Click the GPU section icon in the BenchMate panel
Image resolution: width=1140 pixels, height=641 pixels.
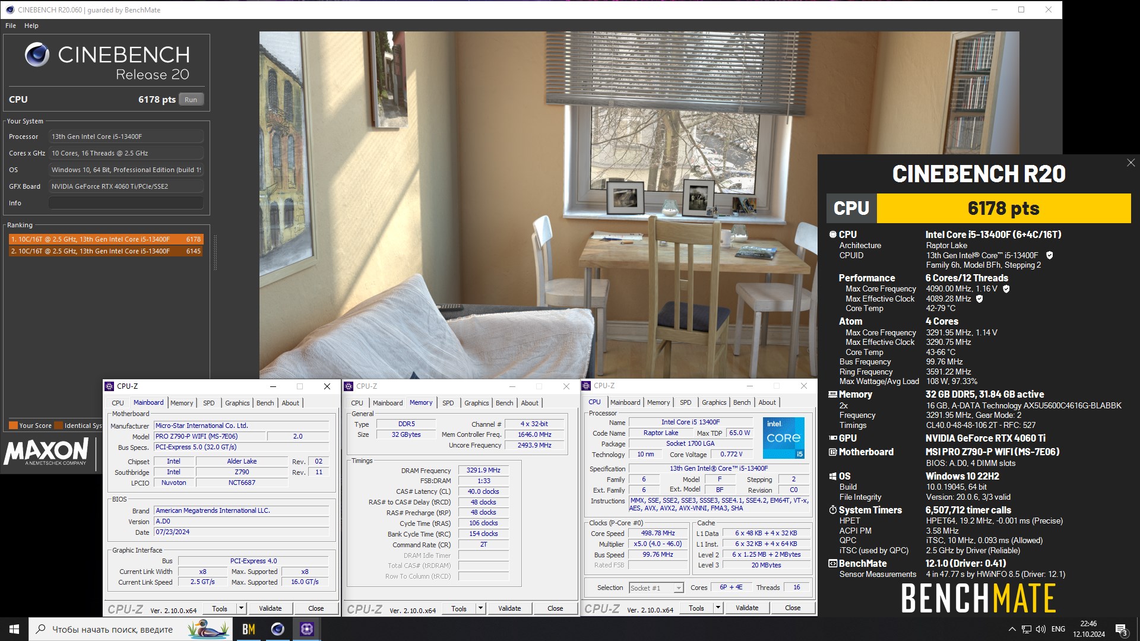click(x=833, y=438)
